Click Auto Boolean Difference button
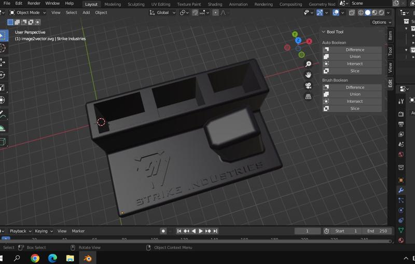Image resolution: width=415 pixels, height=264 pixels. click(354, 50)
